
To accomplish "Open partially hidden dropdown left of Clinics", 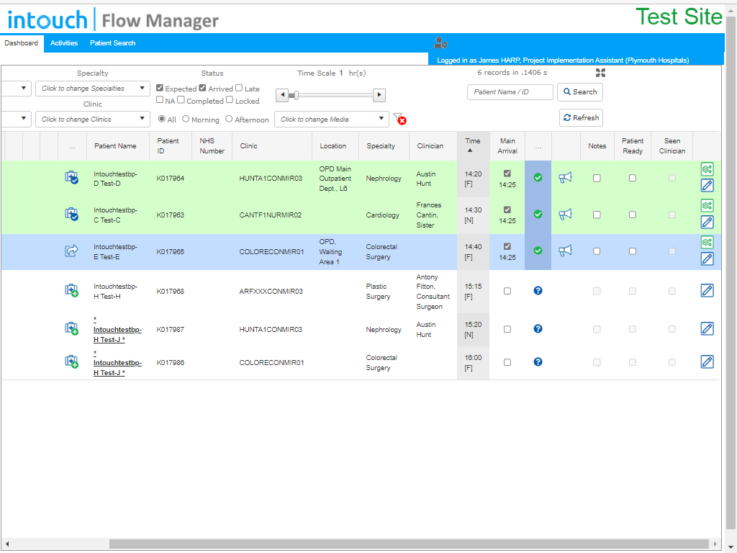I will (x=16, y=120).
